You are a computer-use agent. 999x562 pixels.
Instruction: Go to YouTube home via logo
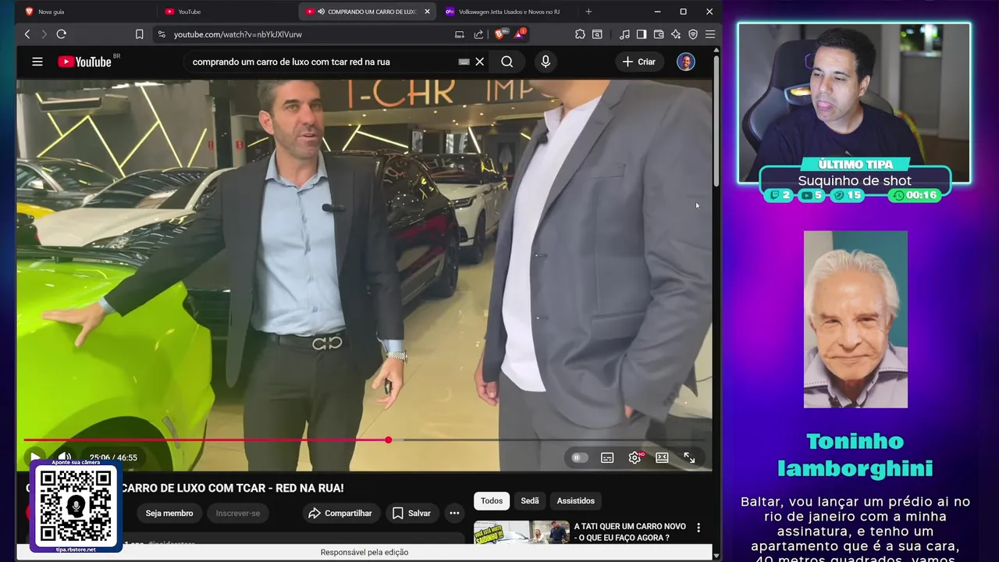pyautogui.click(x=85, y=62)
